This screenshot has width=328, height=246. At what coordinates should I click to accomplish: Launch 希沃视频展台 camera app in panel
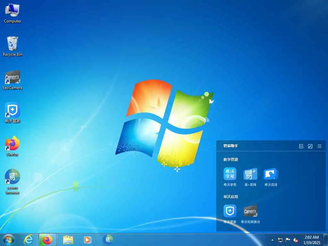point(250,214)
